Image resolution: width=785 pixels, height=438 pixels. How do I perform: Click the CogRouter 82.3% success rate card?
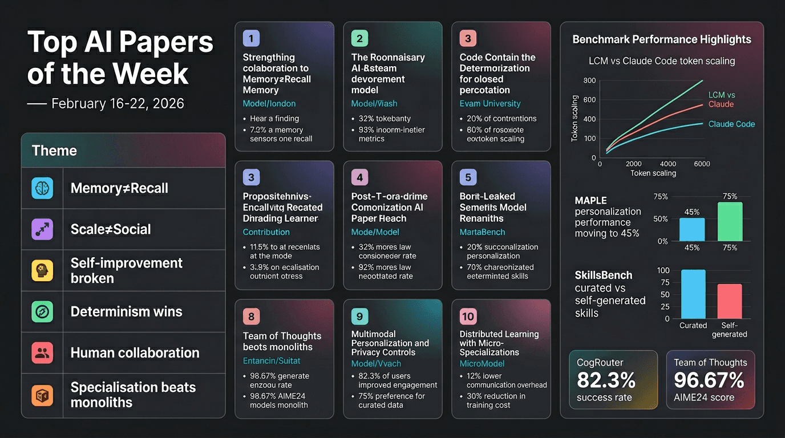pyautogui.click(x=613, y=380)
